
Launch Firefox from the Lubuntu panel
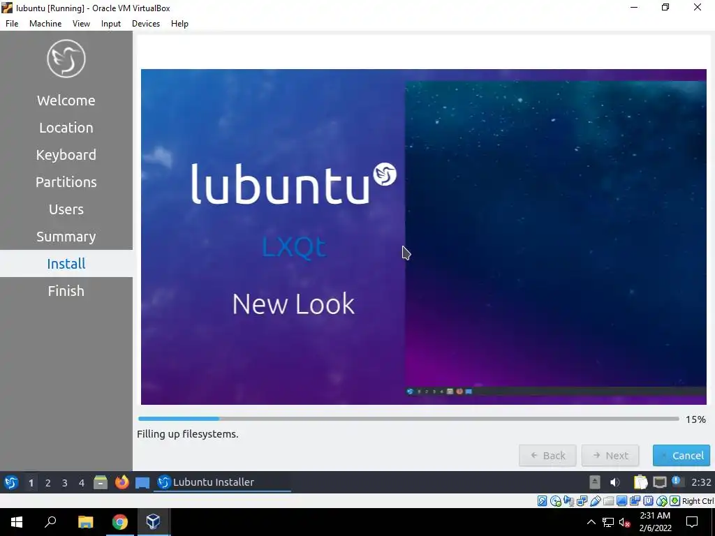[x=121, y=482]
